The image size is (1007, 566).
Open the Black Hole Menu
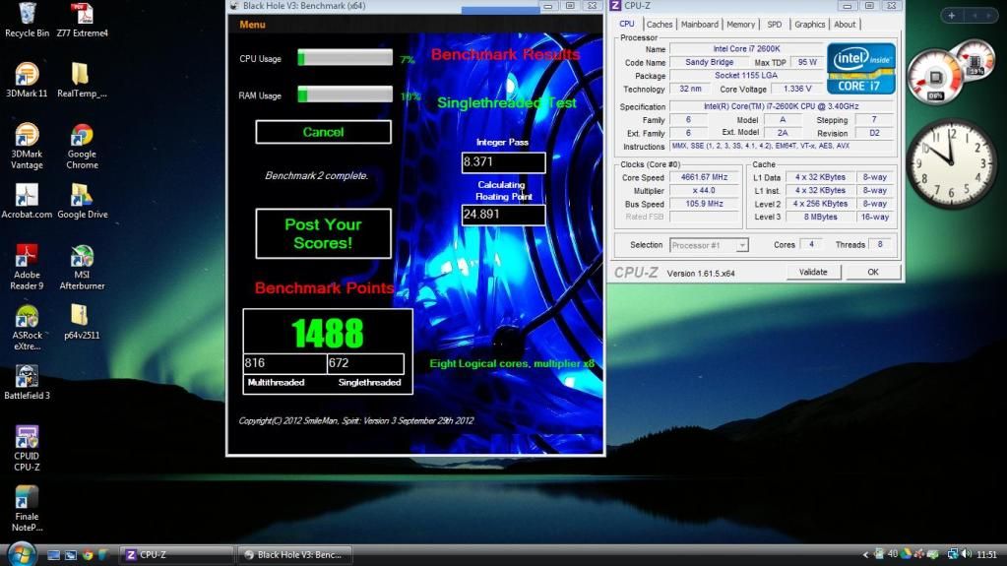252,25
